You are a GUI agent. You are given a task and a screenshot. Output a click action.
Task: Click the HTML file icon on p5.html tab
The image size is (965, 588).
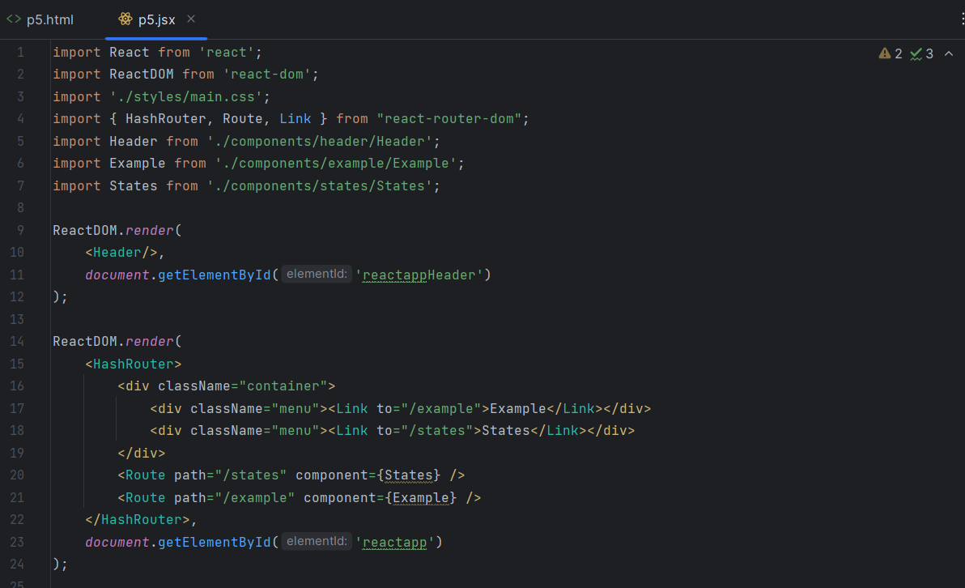(x=14, y=19)
